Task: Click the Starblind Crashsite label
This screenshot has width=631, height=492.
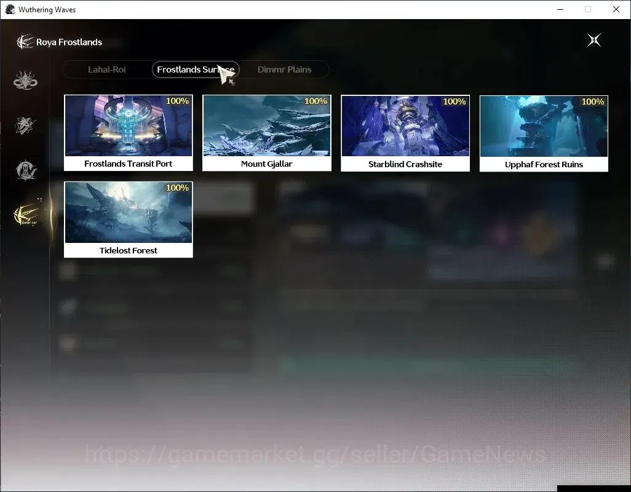Action: 405,164
